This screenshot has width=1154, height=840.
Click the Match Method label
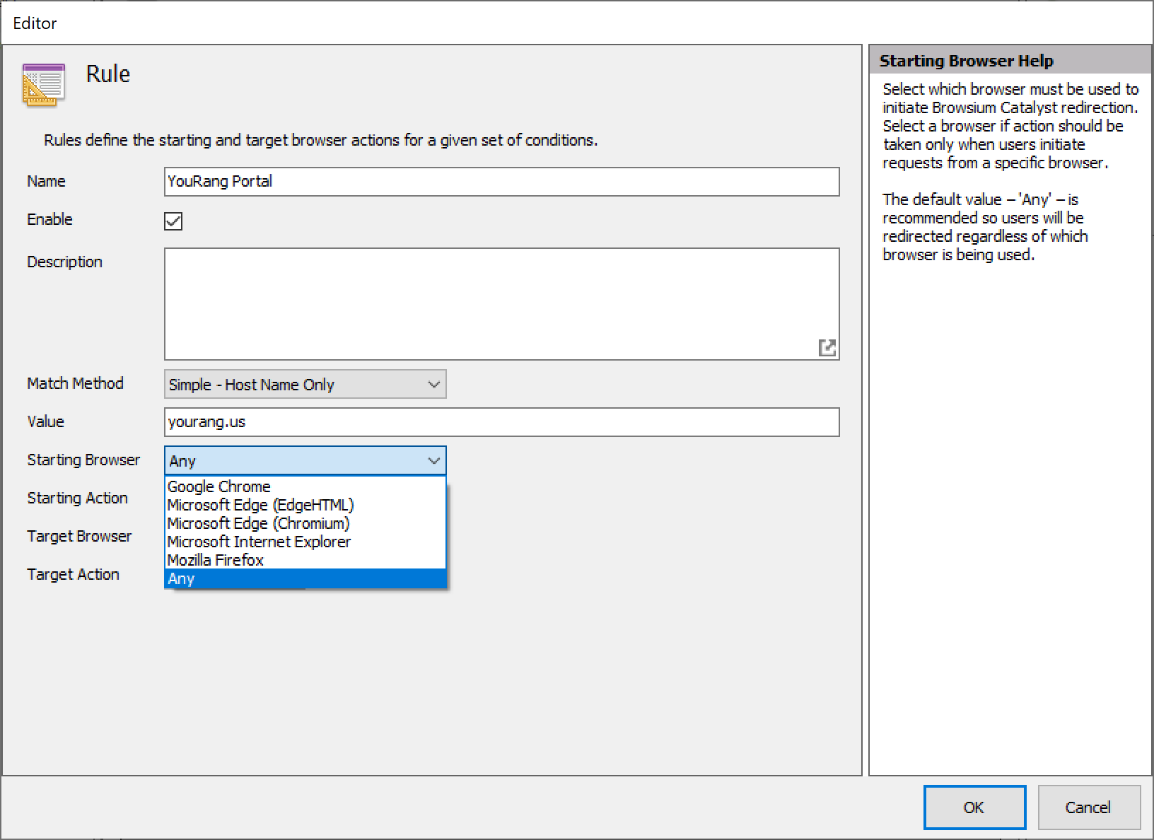(x=75, y=383)
